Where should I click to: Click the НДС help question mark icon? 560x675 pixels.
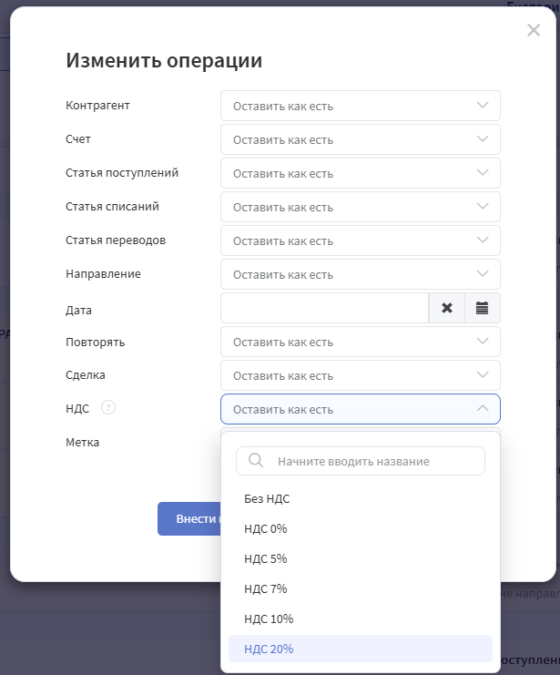tap(108, 408)
